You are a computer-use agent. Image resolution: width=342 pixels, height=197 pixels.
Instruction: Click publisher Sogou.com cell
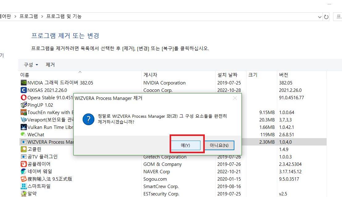pos(155,179)
